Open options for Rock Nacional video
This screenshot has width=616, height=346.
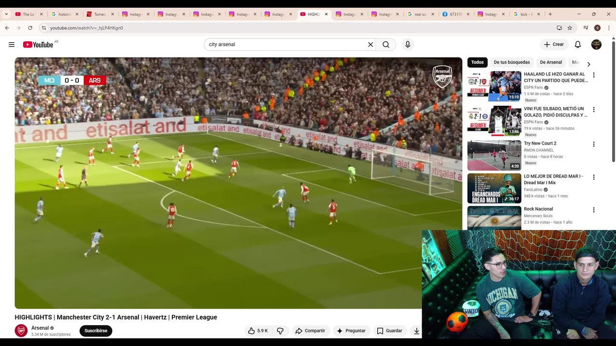tap(593, 210)
